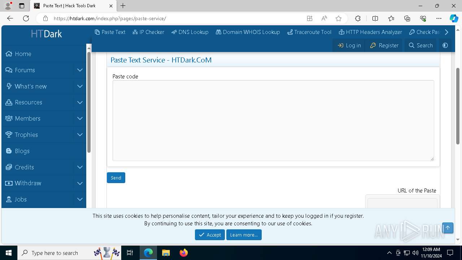Open File Explorer from taskbar
Image resolution: width=462 pixels, height=260 pixels.
166,253
